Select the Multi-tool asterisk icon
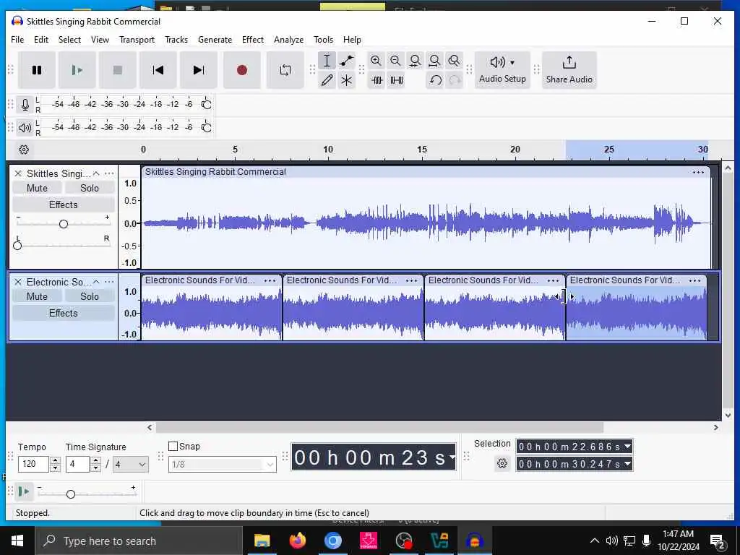Viewport: 740px width, 555px height. pos(346,80)
